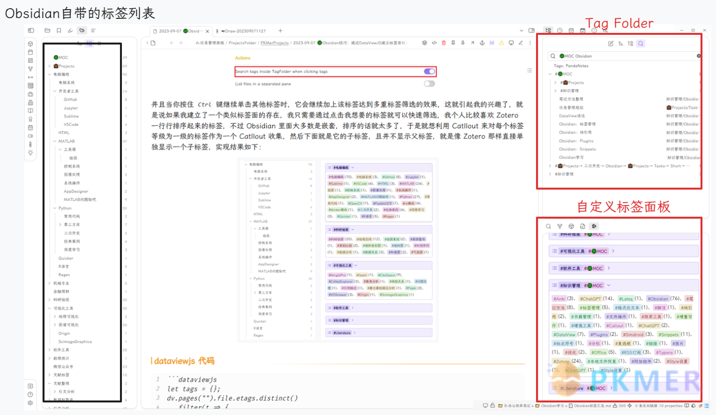
Task: Click the cube icon in left ribbon
Action: (x=30, y=44)
